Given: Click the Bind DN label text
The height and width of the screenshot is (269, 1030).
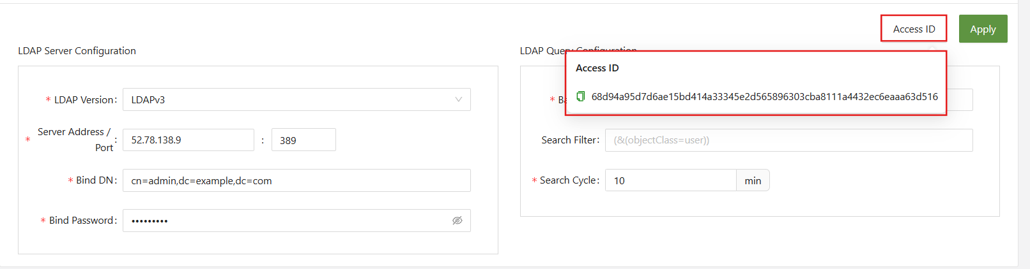Looking at the screenshot, I should pyautogui.click(x=96, y=180).
